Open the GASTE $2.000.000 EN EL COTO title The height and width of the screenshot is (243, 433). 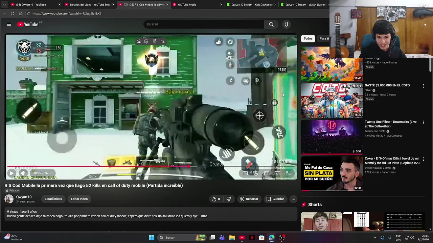tap(387, 85)
